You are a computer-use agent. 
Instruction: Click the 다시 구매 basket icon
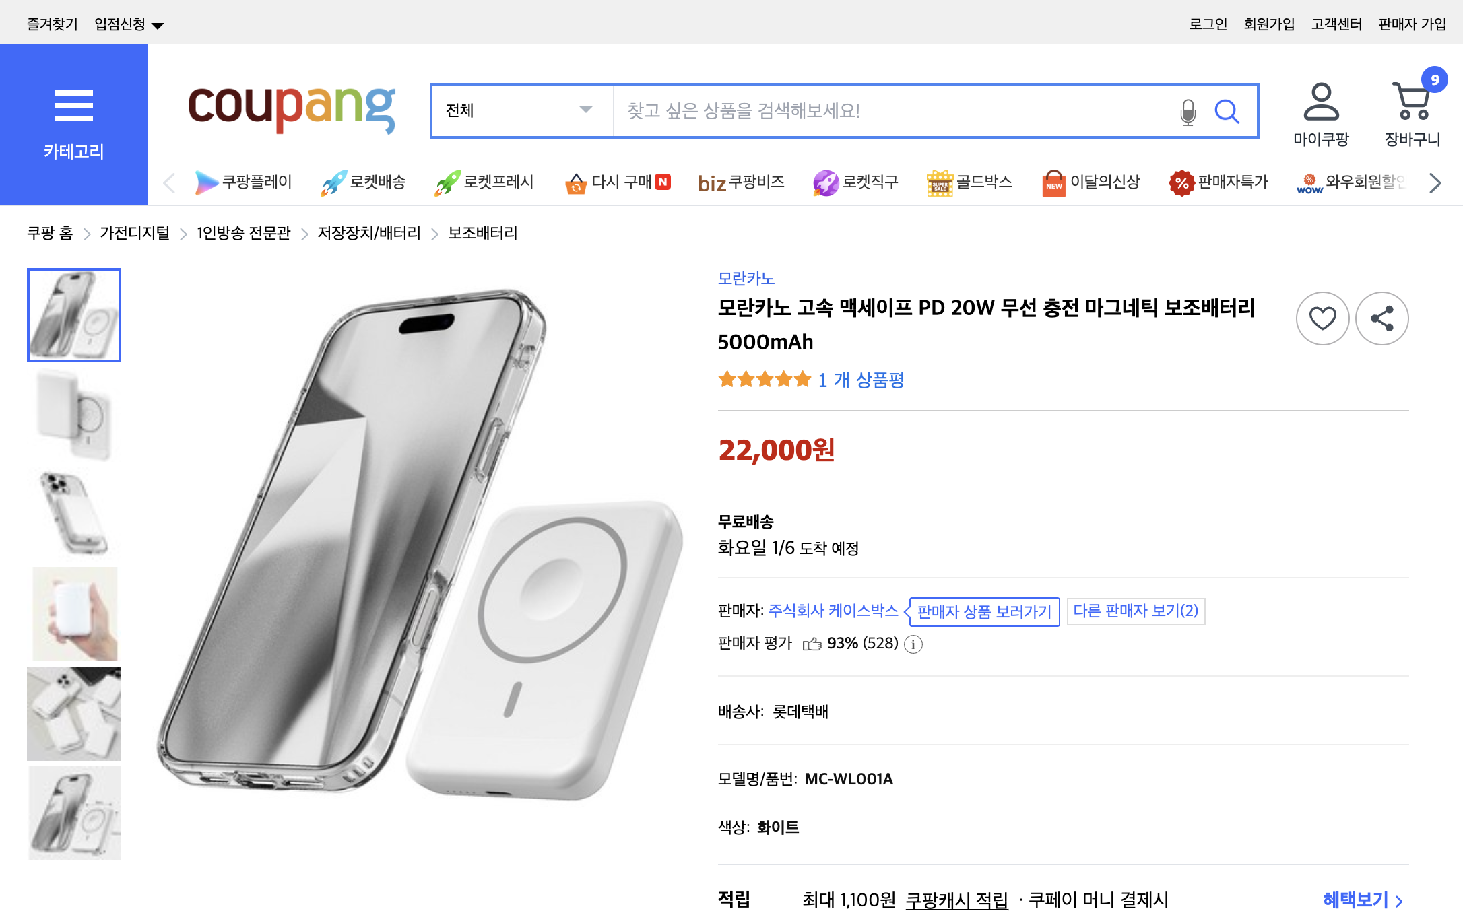575,182
